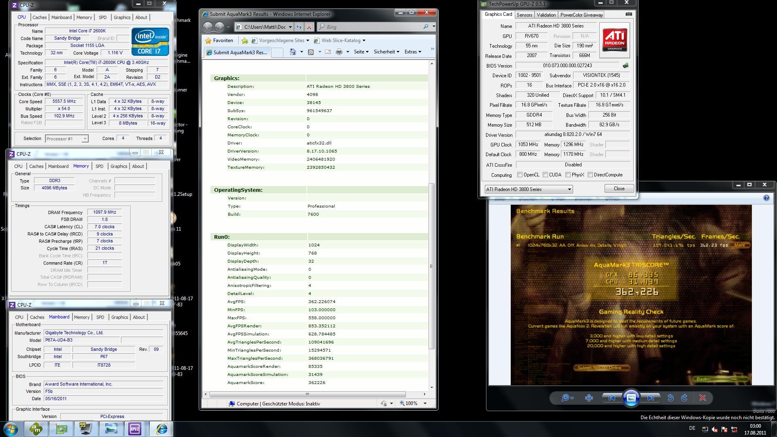Image resolution: width=777 pixels, height=437 pixels.
Task: Open the PowerColor Giveaway tab in GPU-Z
Action: tap(582, 15)
